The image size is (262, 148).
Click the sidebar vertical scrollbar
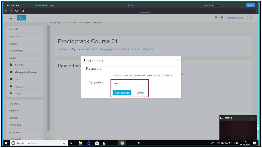[x=48, y=78]
